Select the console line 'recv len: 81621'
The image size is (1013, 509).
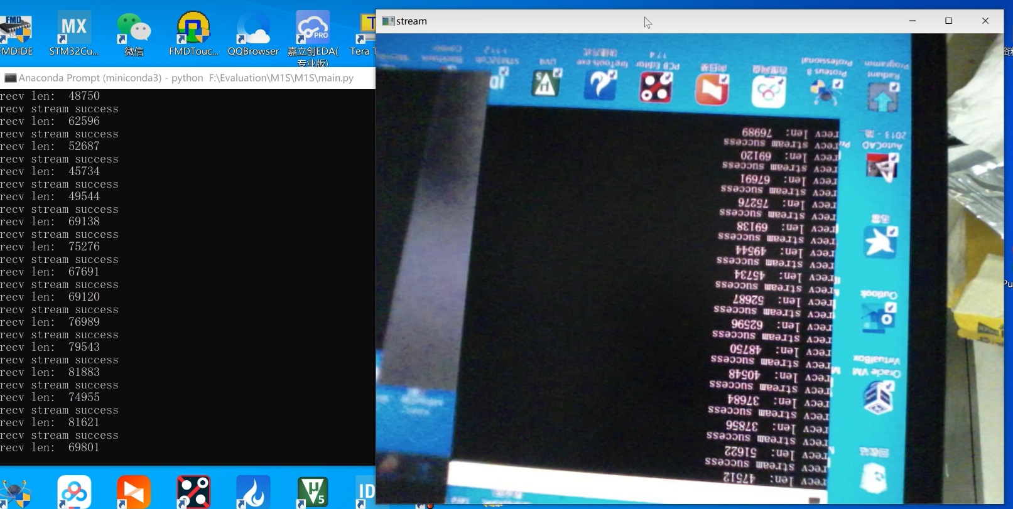[x=50, y=422]
